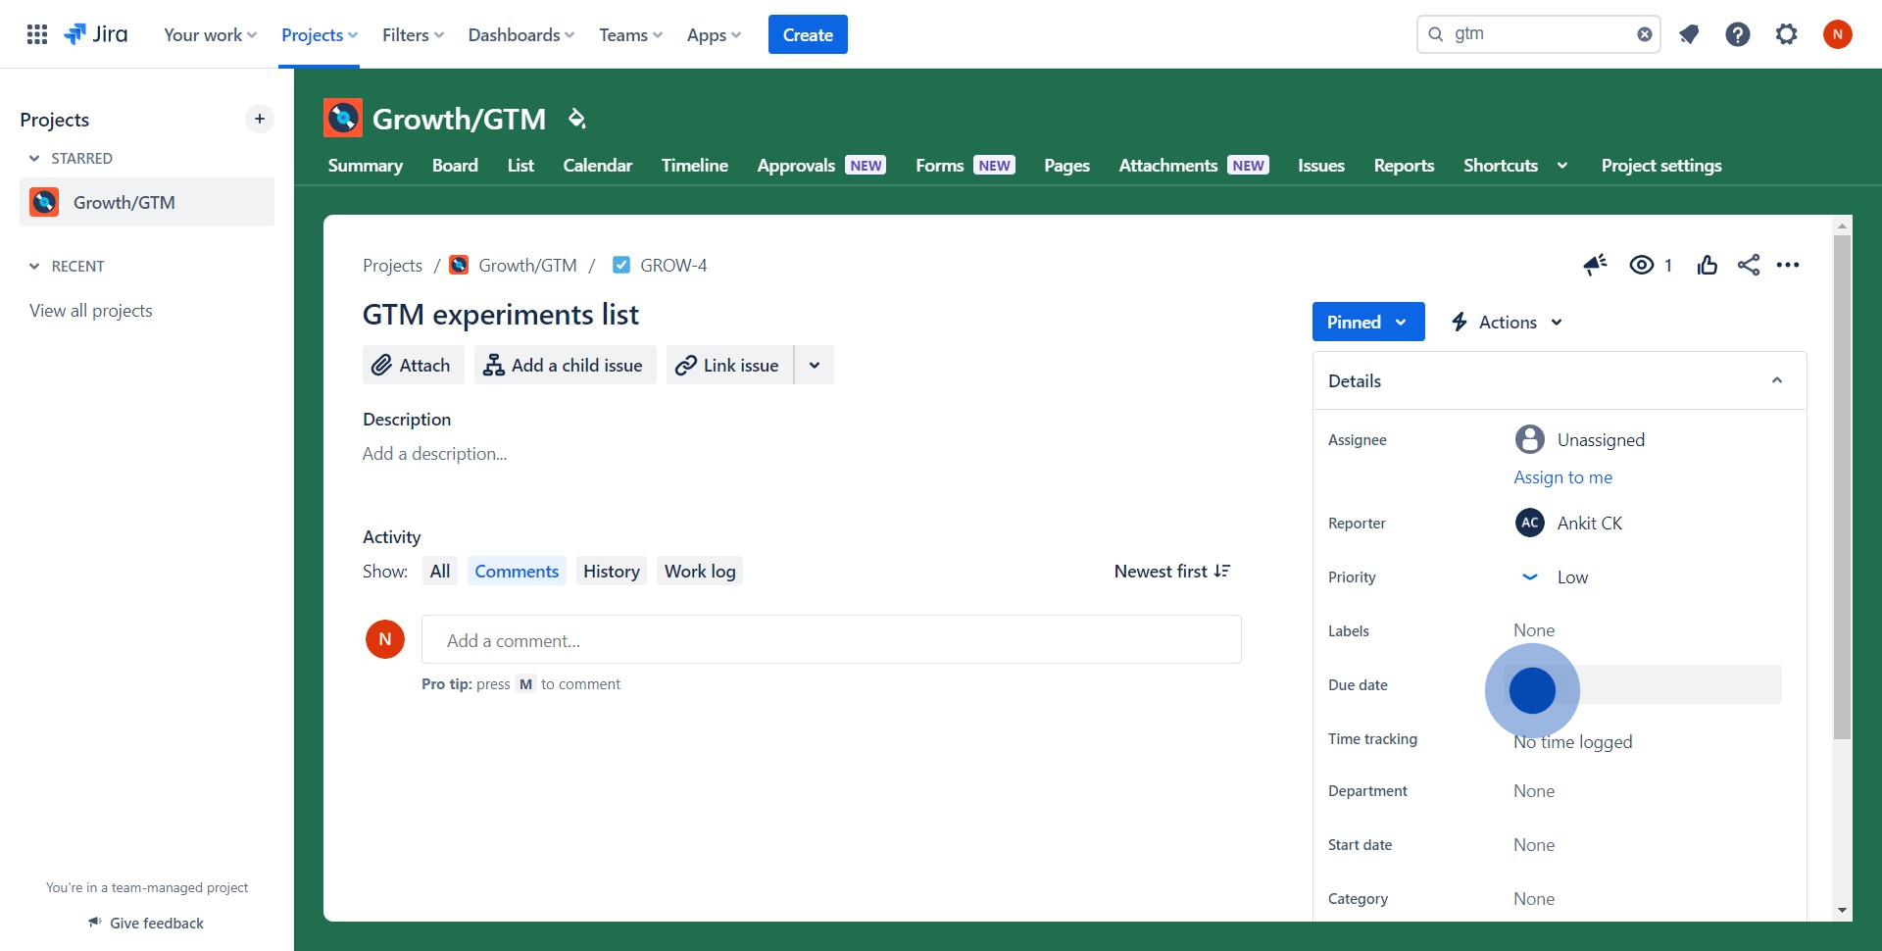The height and width of the screenshot is (951, 1882).
Task: Open the help question mark icon
Action: tap(1737, 34)
